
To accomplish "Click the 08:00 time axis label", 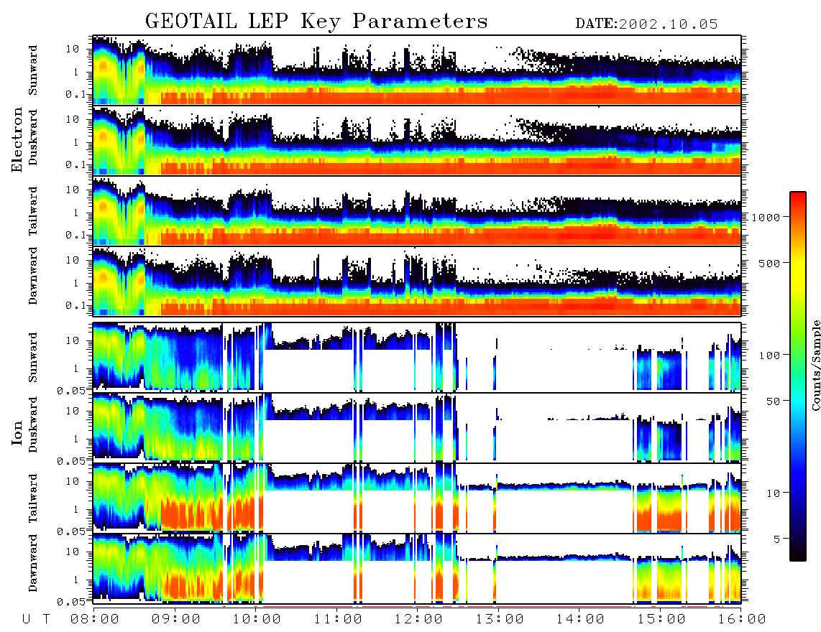I will pyautogui.click(x=95, y=619).
